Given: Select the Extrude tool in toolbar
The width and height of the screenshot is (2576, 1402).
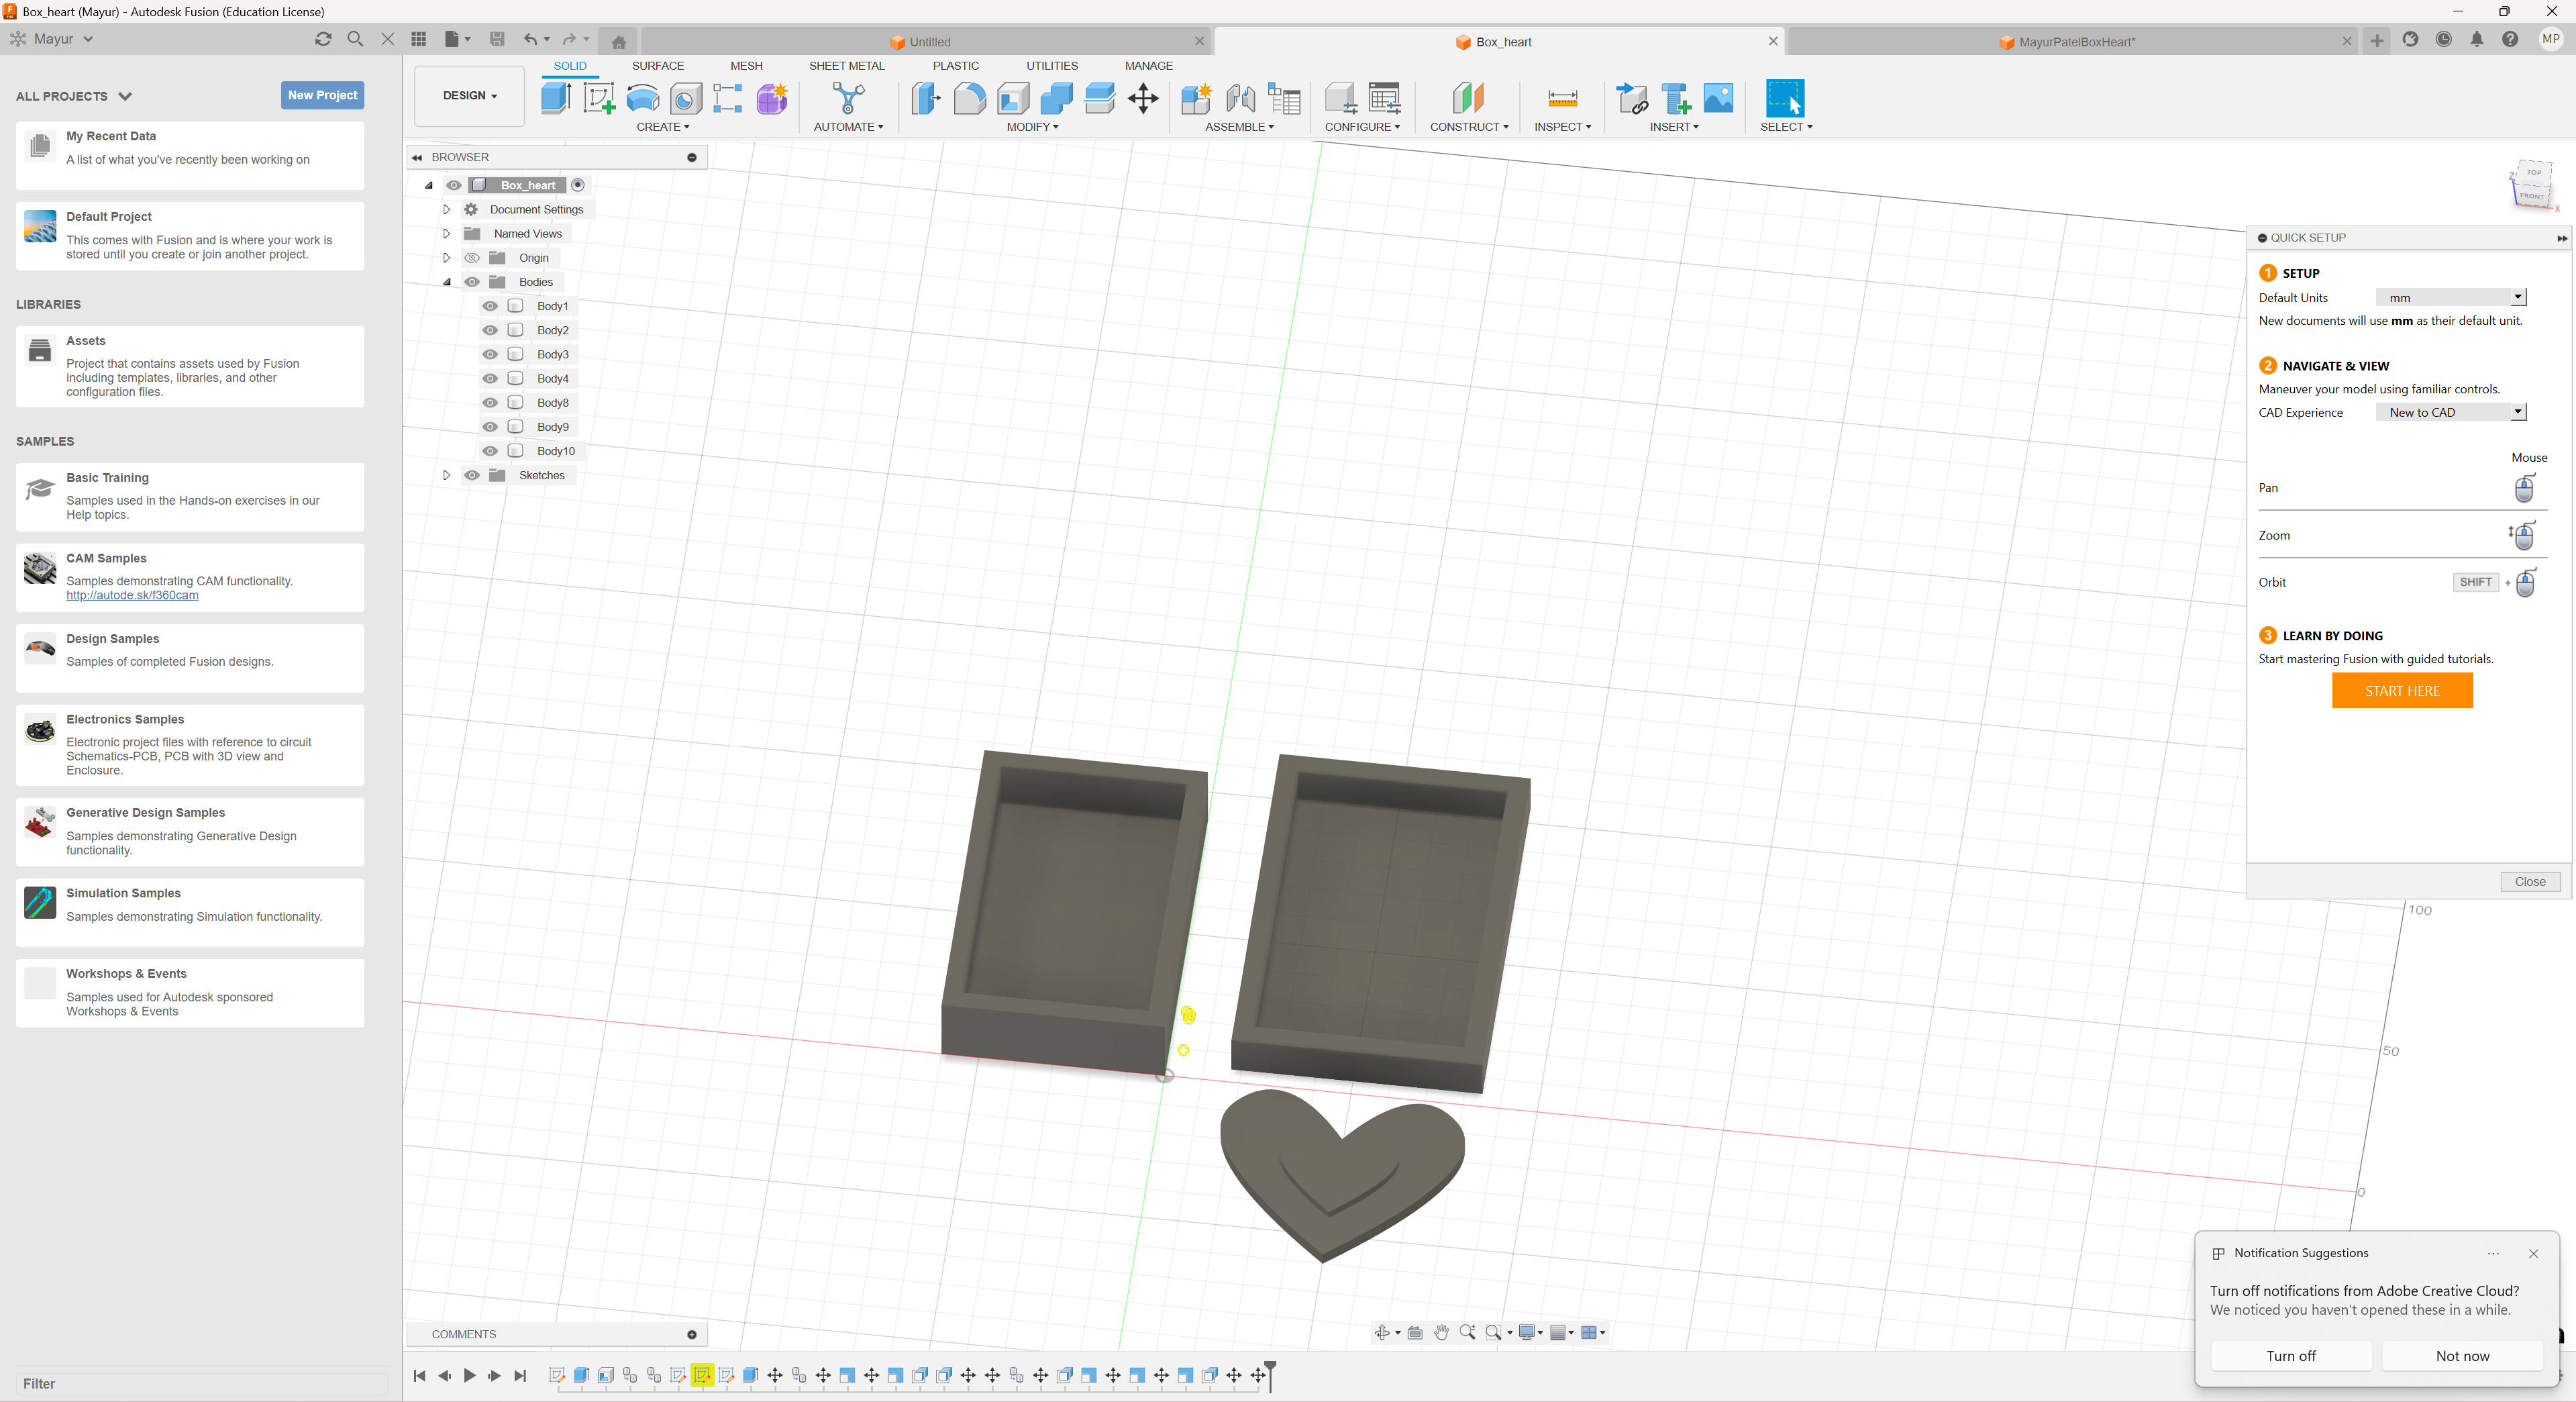Looking at the screenshot, I should pyautogui.click(x=556, y=99).
